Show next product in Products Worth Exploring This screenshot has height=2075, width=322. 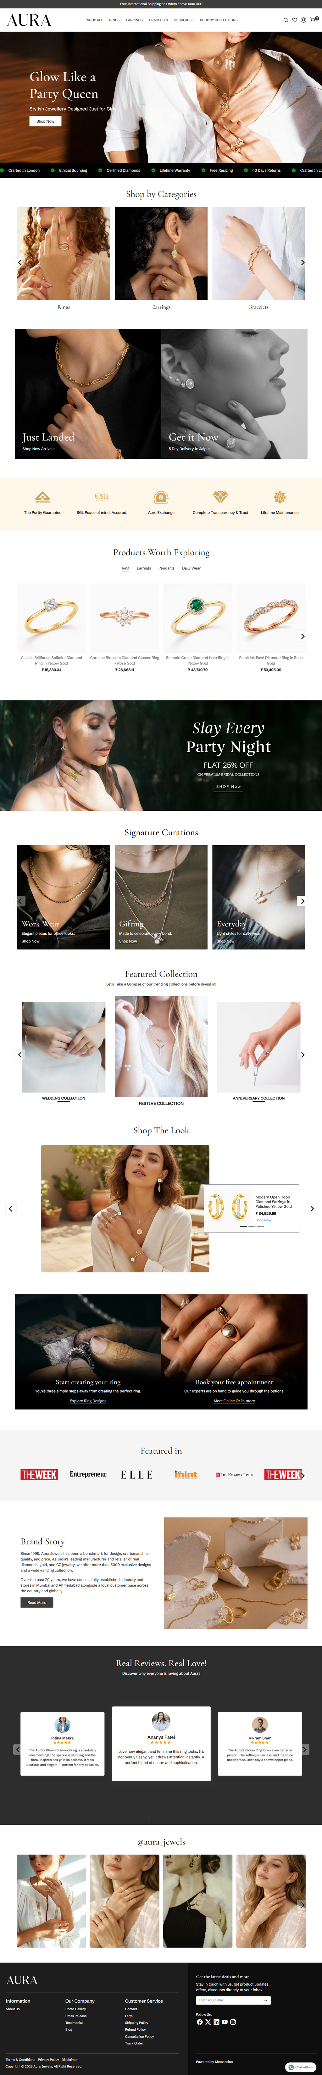pos(303,636)
